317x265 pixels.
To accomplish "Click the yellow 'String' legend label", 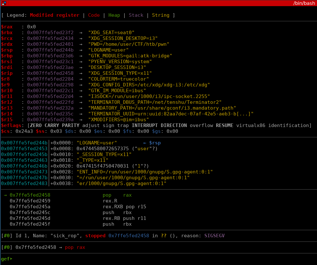I will point(160,15).
